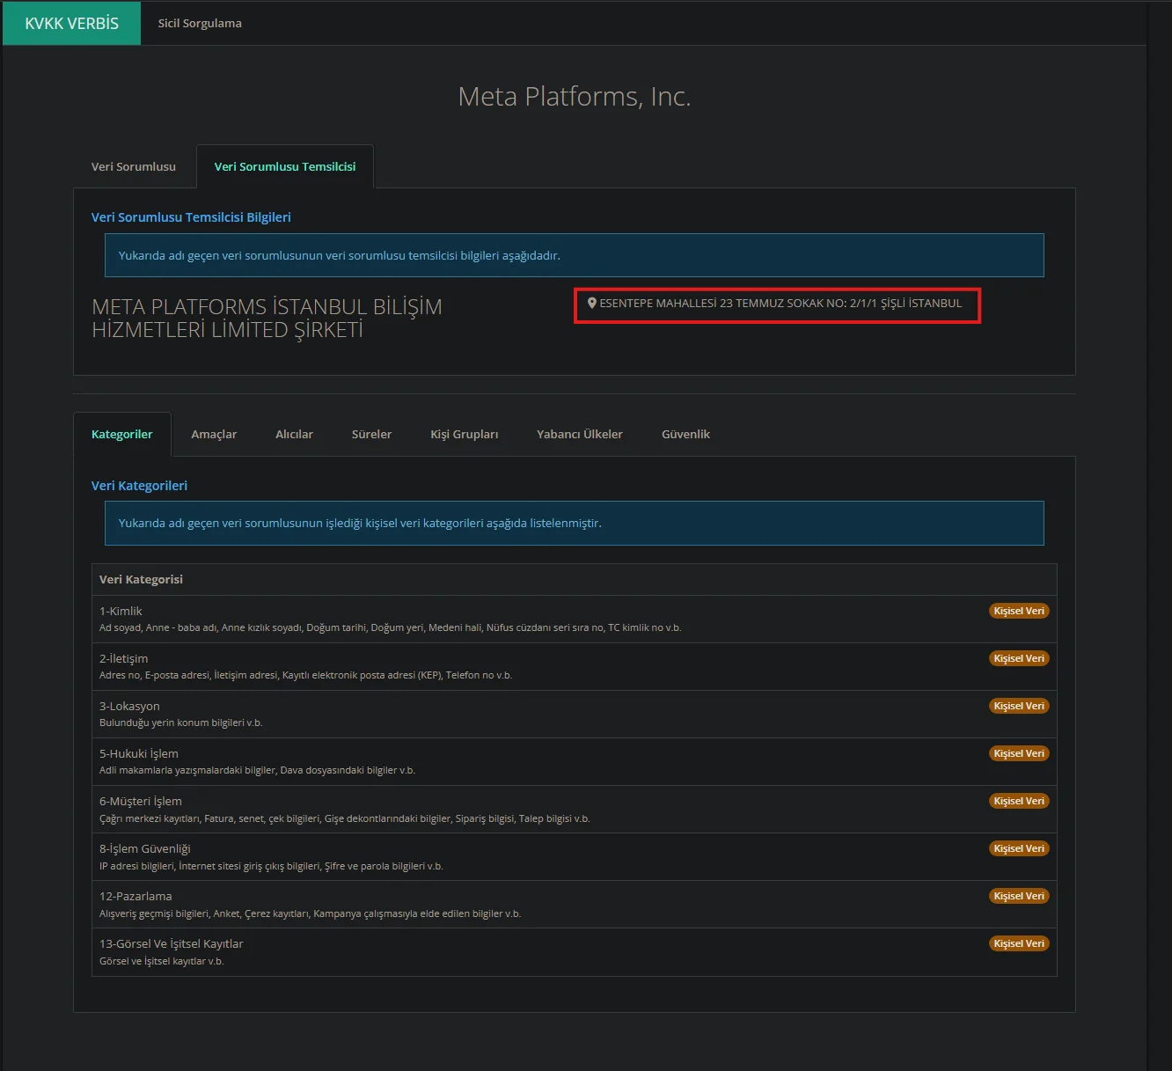Click the META PLATFORMS İSTANBUL BİLİŞİM company name
Viewport: 1172px width, 1071px height.
pos(267,318)
